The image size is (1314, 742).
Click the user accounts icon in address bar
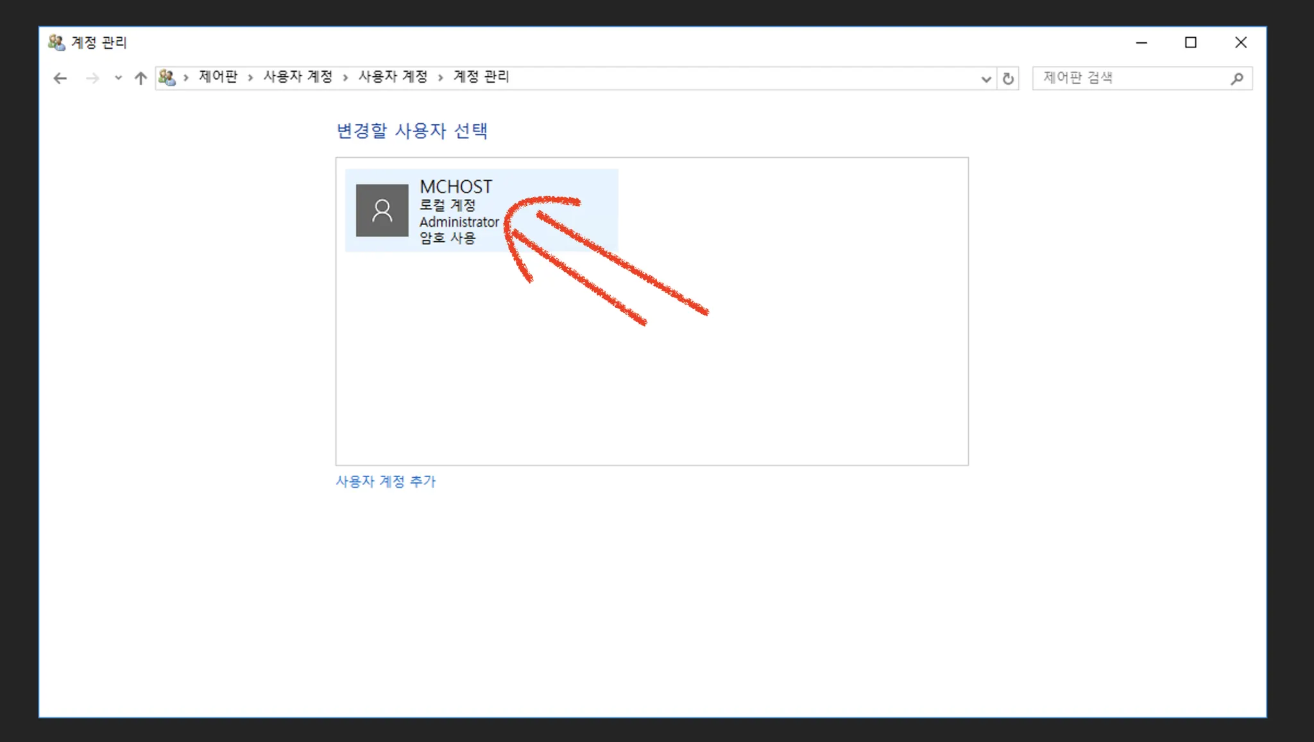coord(167,78)
